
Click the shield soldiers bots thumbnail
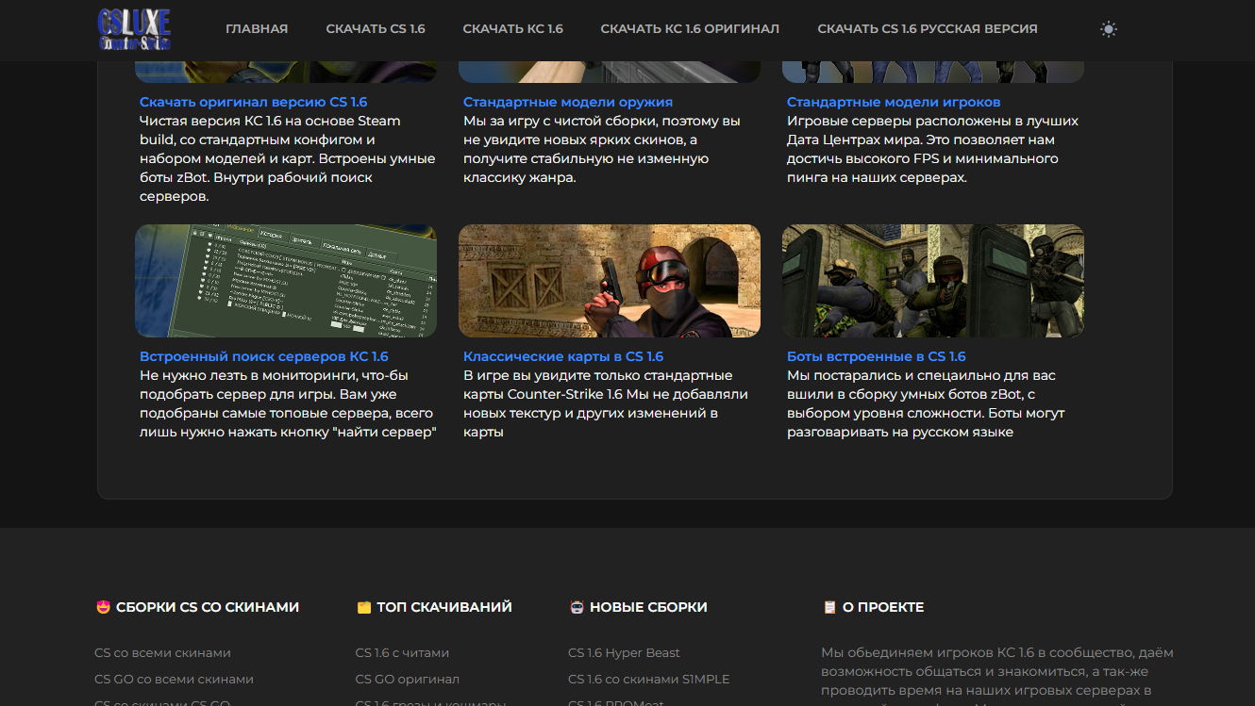[932, 281]
